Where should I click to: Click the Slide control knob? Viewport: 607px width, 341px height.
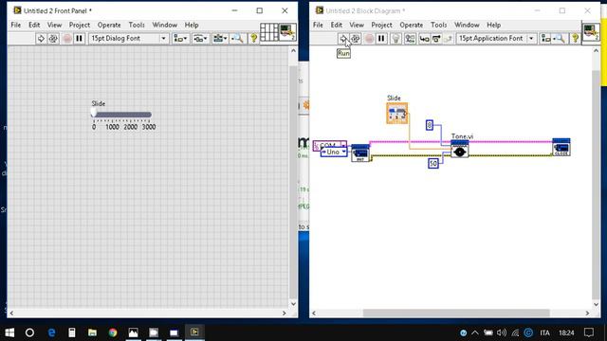coord(94,113)
